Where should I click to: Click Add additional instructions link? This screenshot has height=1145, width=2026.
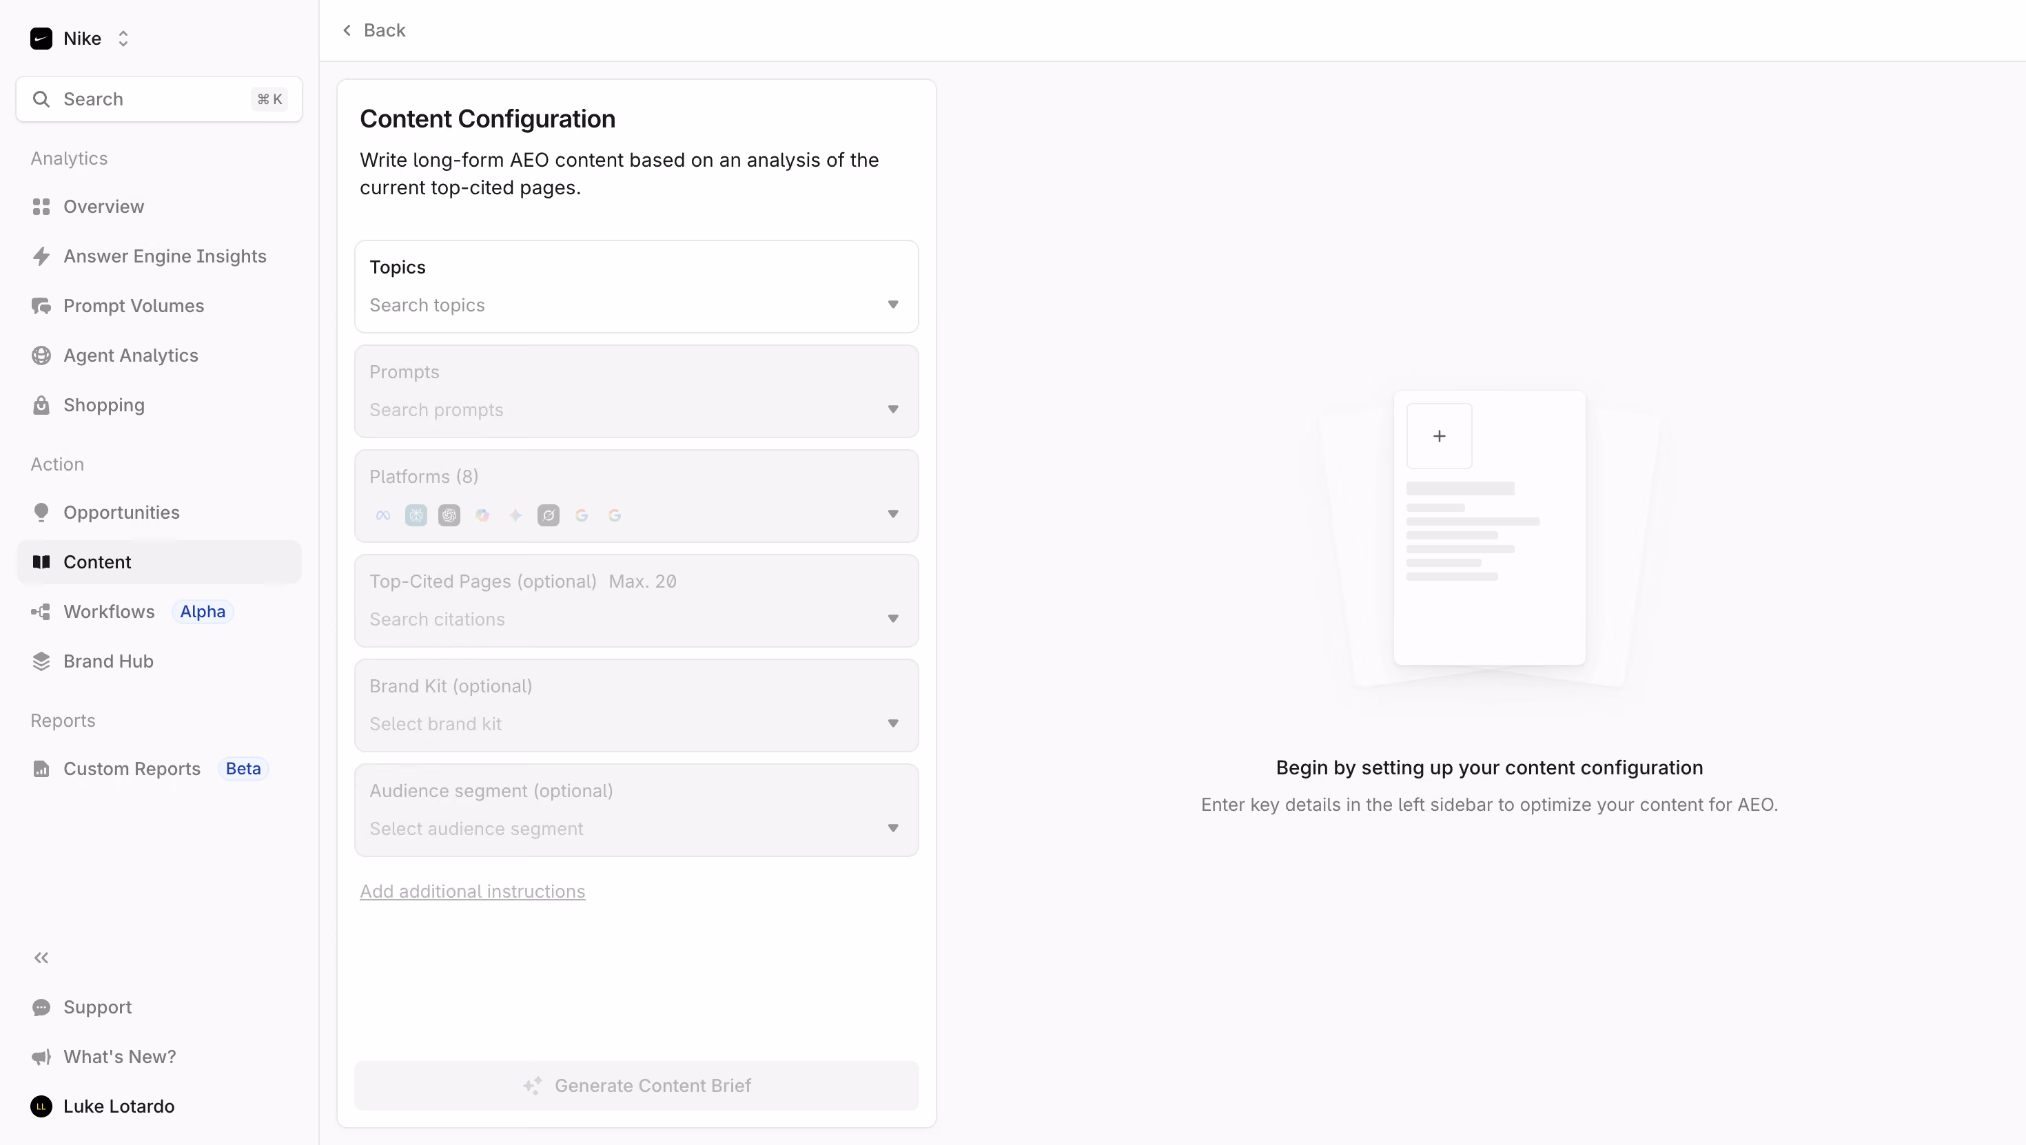tap(473, 891)
